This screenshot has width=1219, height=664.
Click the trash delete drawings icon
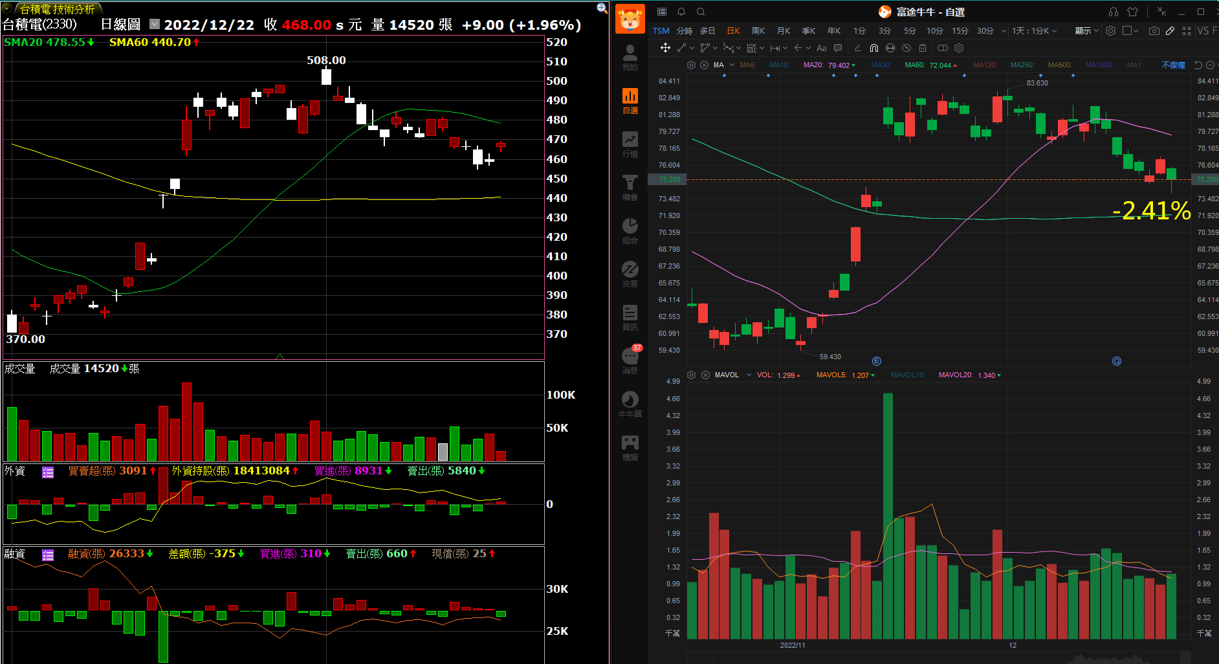tap(923, 48)
